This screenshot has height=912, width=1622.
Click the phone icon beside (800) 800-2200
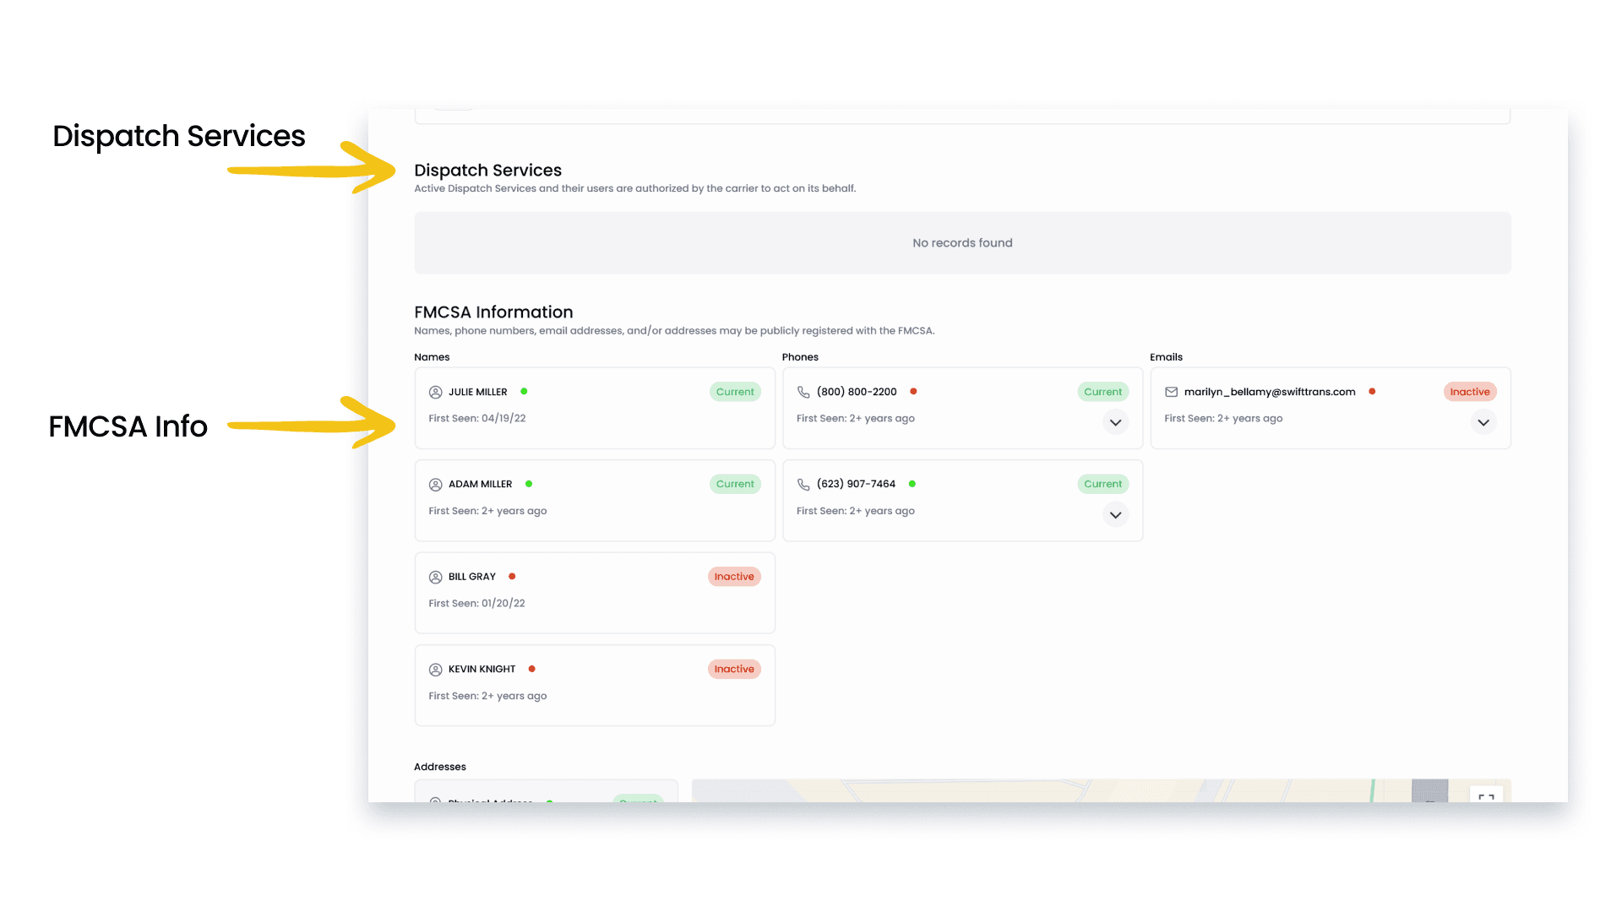click(803, 392)
